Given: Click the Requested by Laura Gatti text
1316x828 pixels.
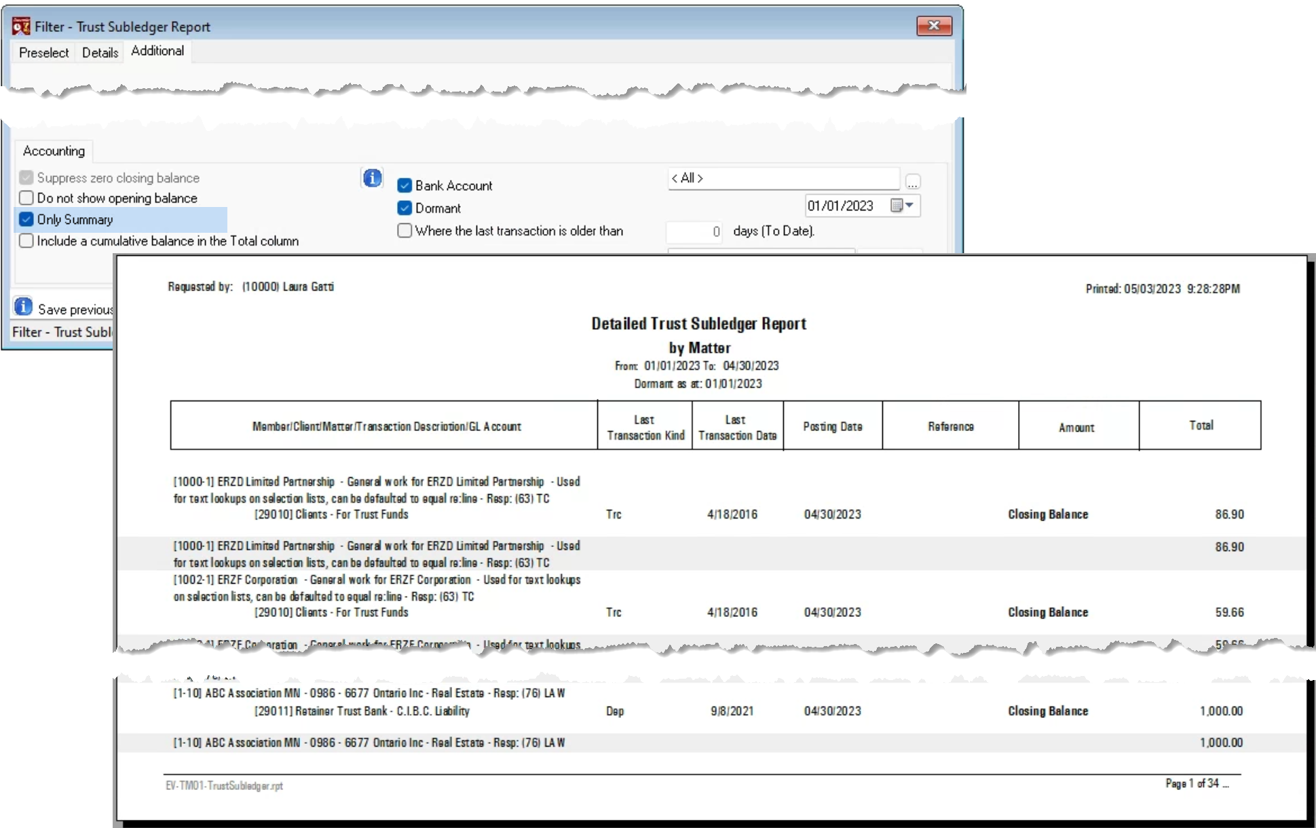Looking at the screenshot, I should pyautogui.click(x=250, y=286).
